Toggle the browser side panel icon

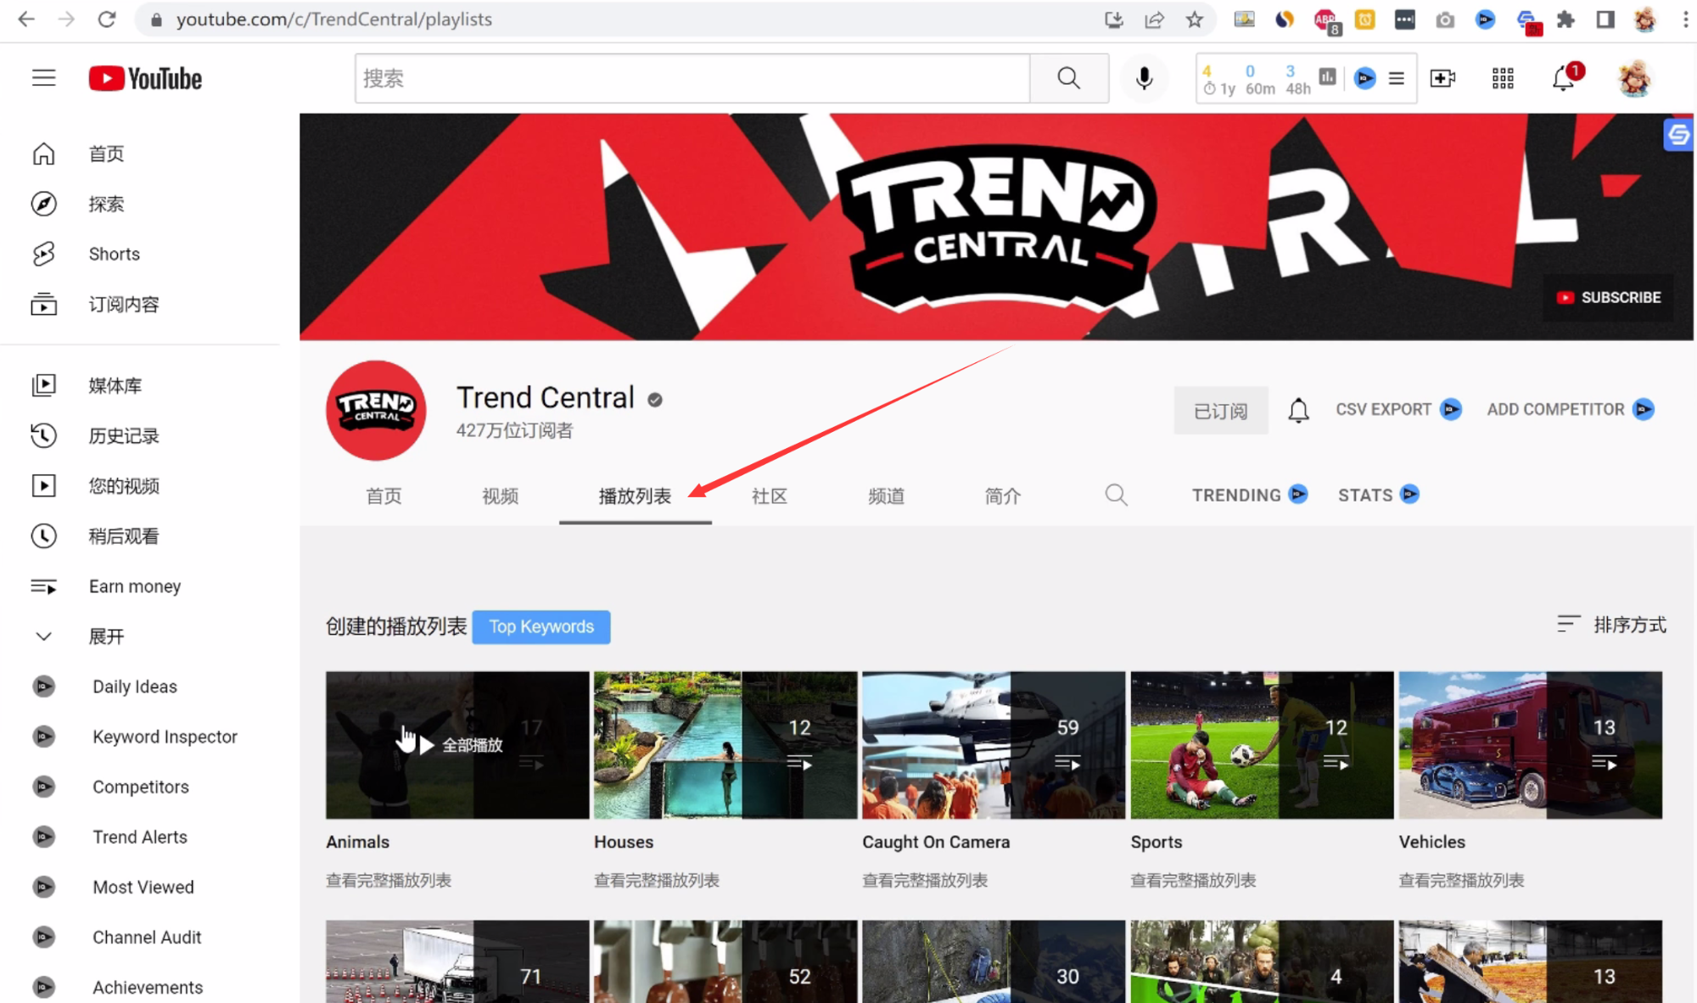(1605, 20)
